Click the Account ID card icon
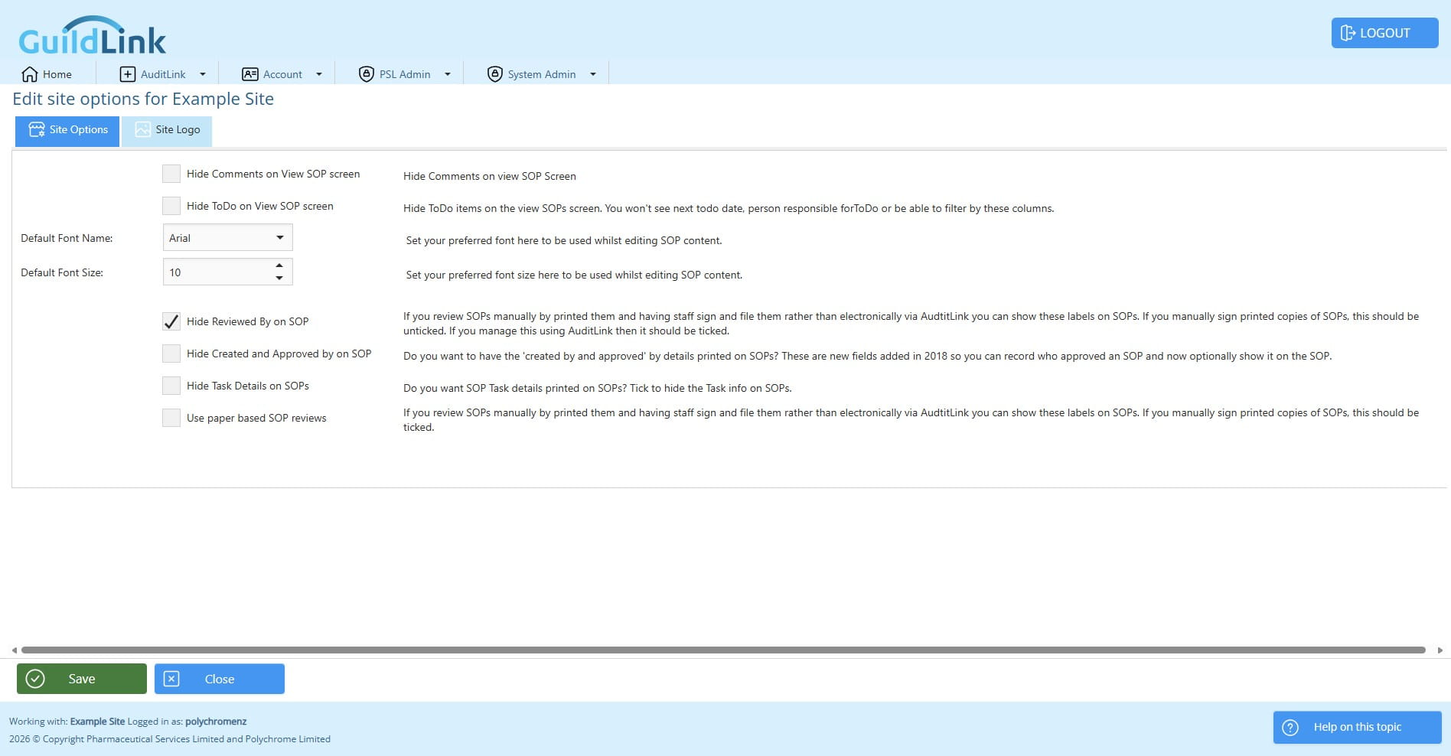Viewport: 1451px width, 756px height. tap(250, 74)
